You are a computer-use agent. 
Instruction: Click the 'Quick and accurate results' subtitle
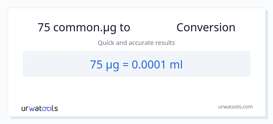tap(136, 43)
